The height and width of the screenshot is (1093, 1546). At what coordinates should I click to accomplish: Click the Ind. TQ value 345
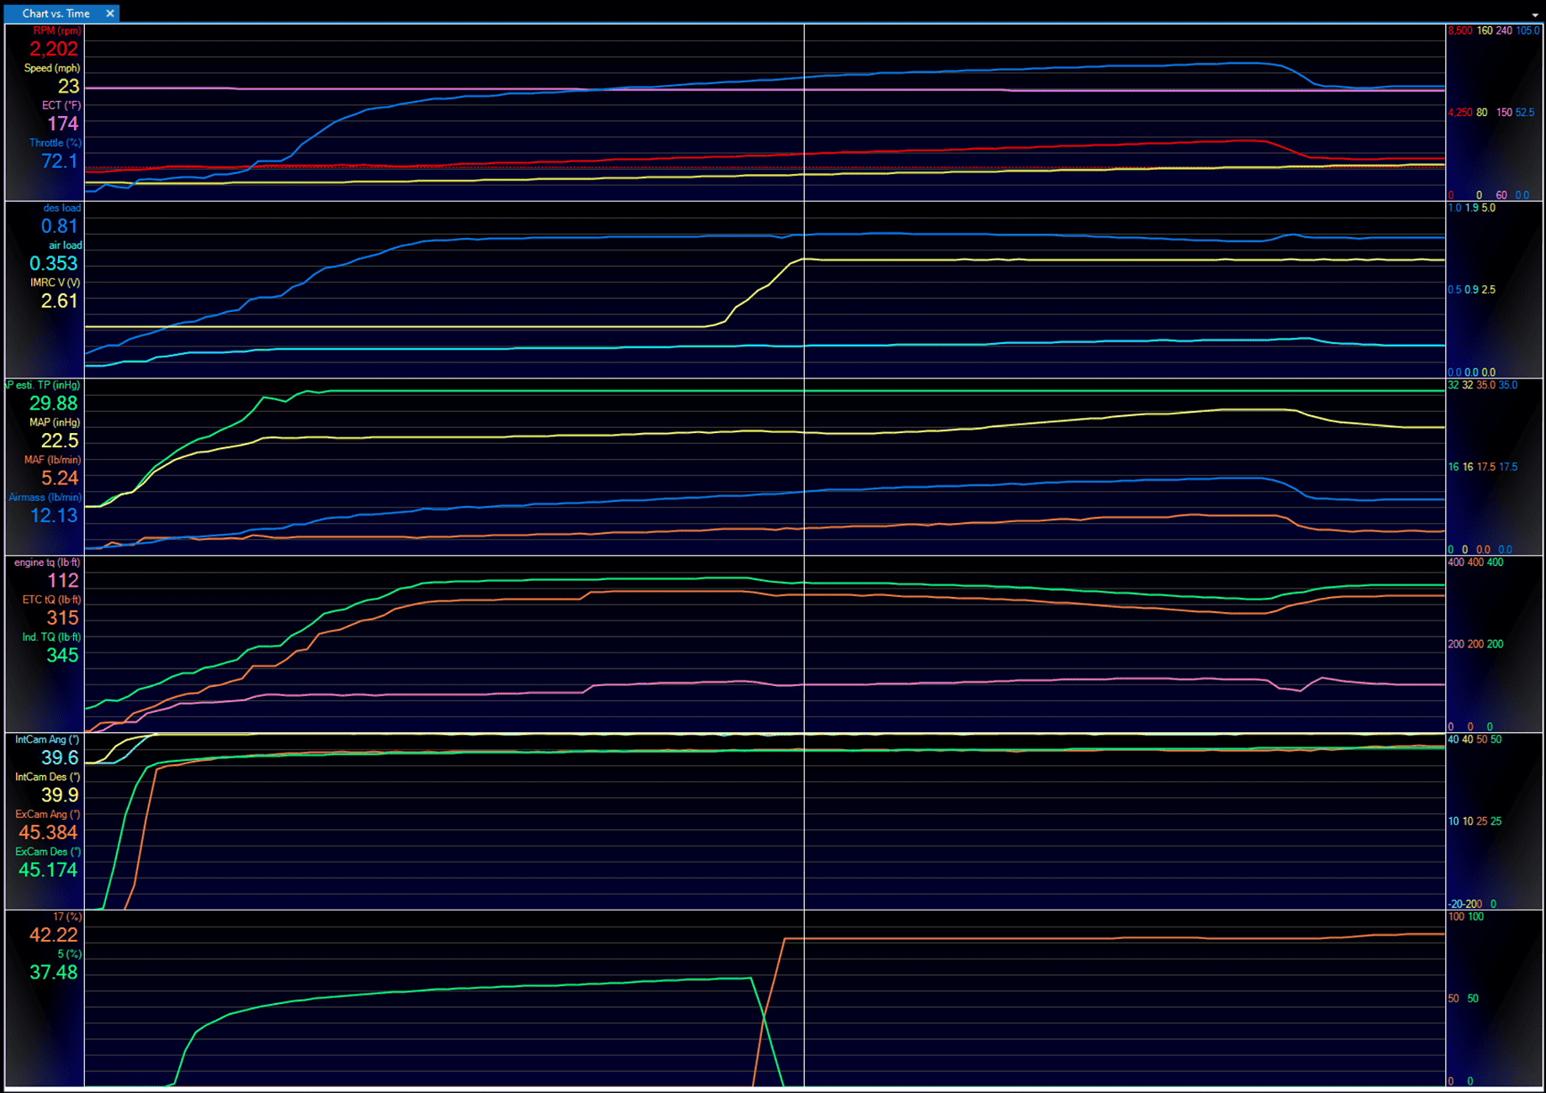pos(62,656)
